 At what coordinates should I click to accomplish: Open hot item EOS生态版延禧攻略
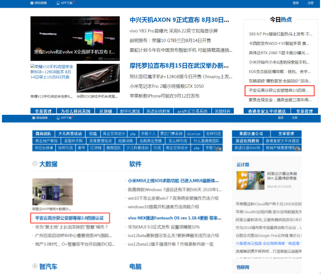(280, 71)
